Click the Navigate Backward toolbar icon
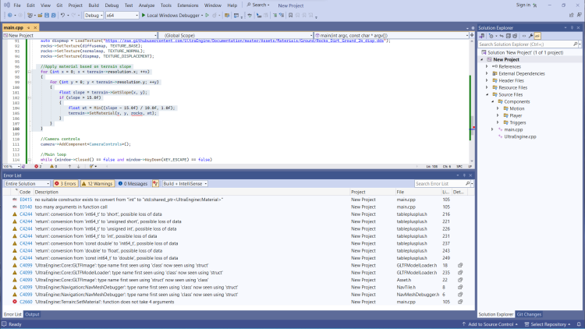The height and width of the screenshot is (329, 585). click(10, 16)
